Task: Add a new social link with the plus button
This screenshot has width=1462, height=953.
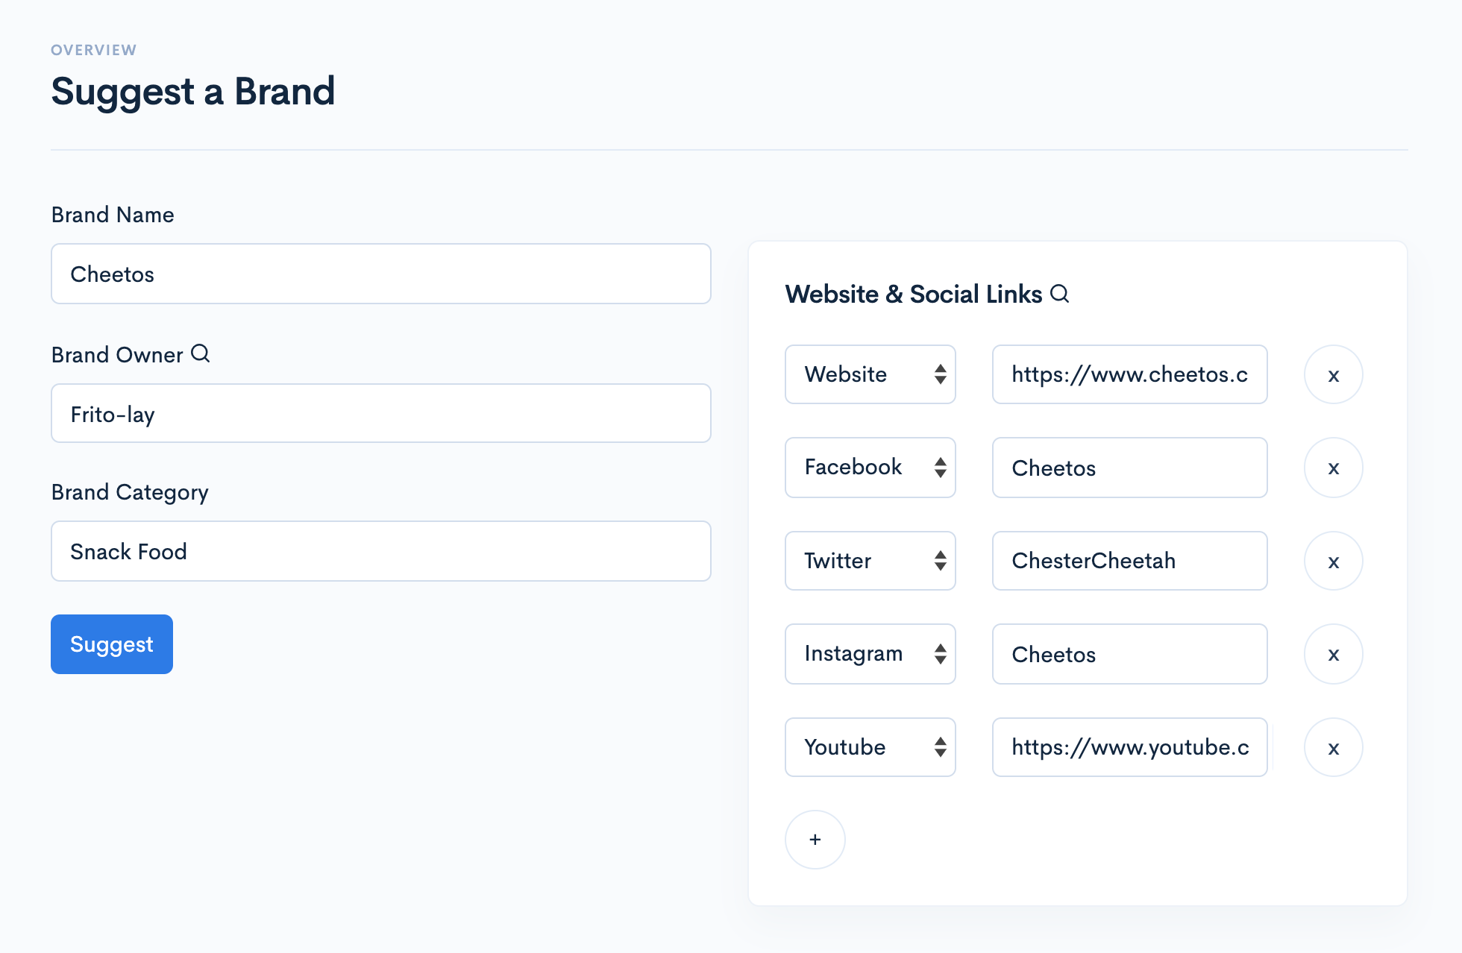Action: pyautogui.click(x=815, y=840)
